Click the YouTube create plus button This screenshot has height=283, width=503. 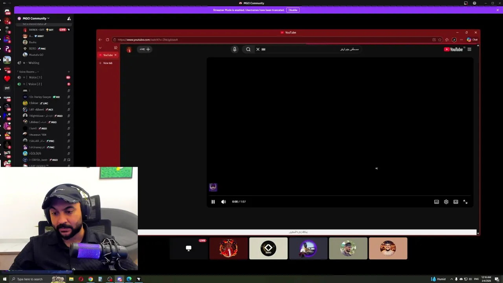point(145,49)
